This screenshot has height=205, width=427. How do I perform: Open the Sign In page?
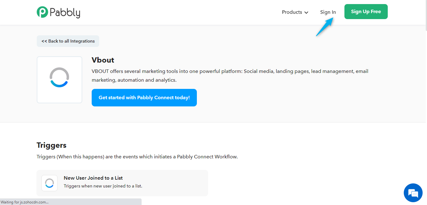(x=328, y=12)
